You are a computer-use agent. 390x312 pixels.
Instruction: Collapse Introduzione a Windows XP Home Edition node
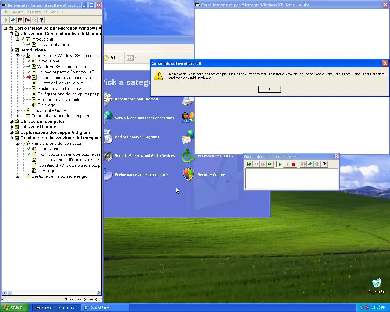pos(17,55)
